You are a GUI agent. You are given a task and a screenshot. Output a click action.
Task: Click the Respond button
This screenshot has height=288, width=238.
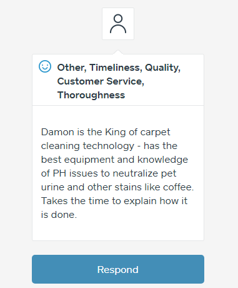[118, 269]
